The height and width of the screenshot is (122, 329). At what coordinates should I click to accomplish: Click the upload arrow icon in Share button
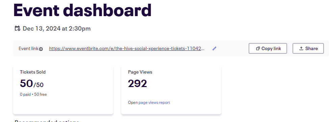(301, 48)
